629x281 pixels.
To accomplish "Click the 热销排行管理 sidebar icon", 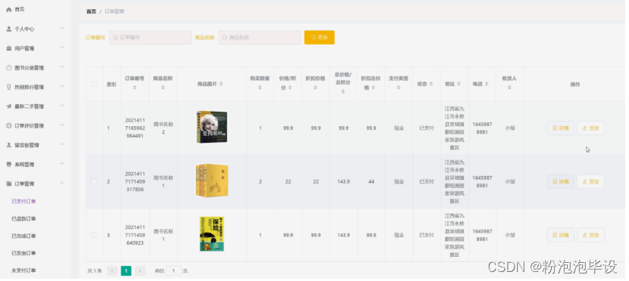I will [9, 87].
